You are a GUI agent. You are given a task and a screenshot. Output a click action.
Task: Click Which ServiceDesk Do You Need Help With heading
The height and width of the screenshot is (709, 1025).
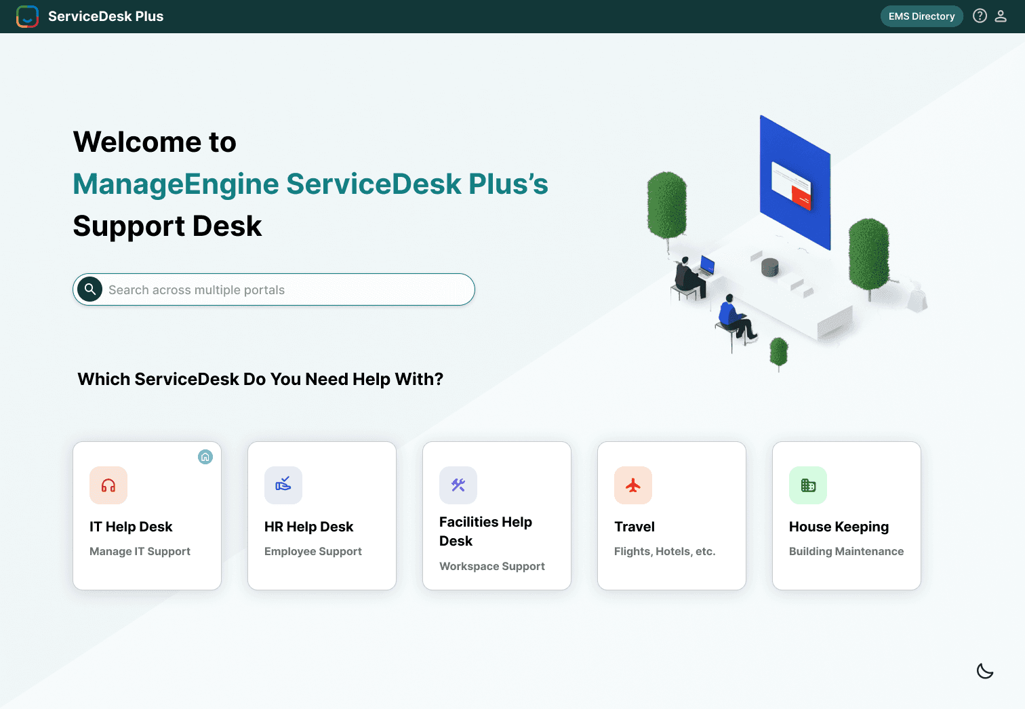[260, 379]
